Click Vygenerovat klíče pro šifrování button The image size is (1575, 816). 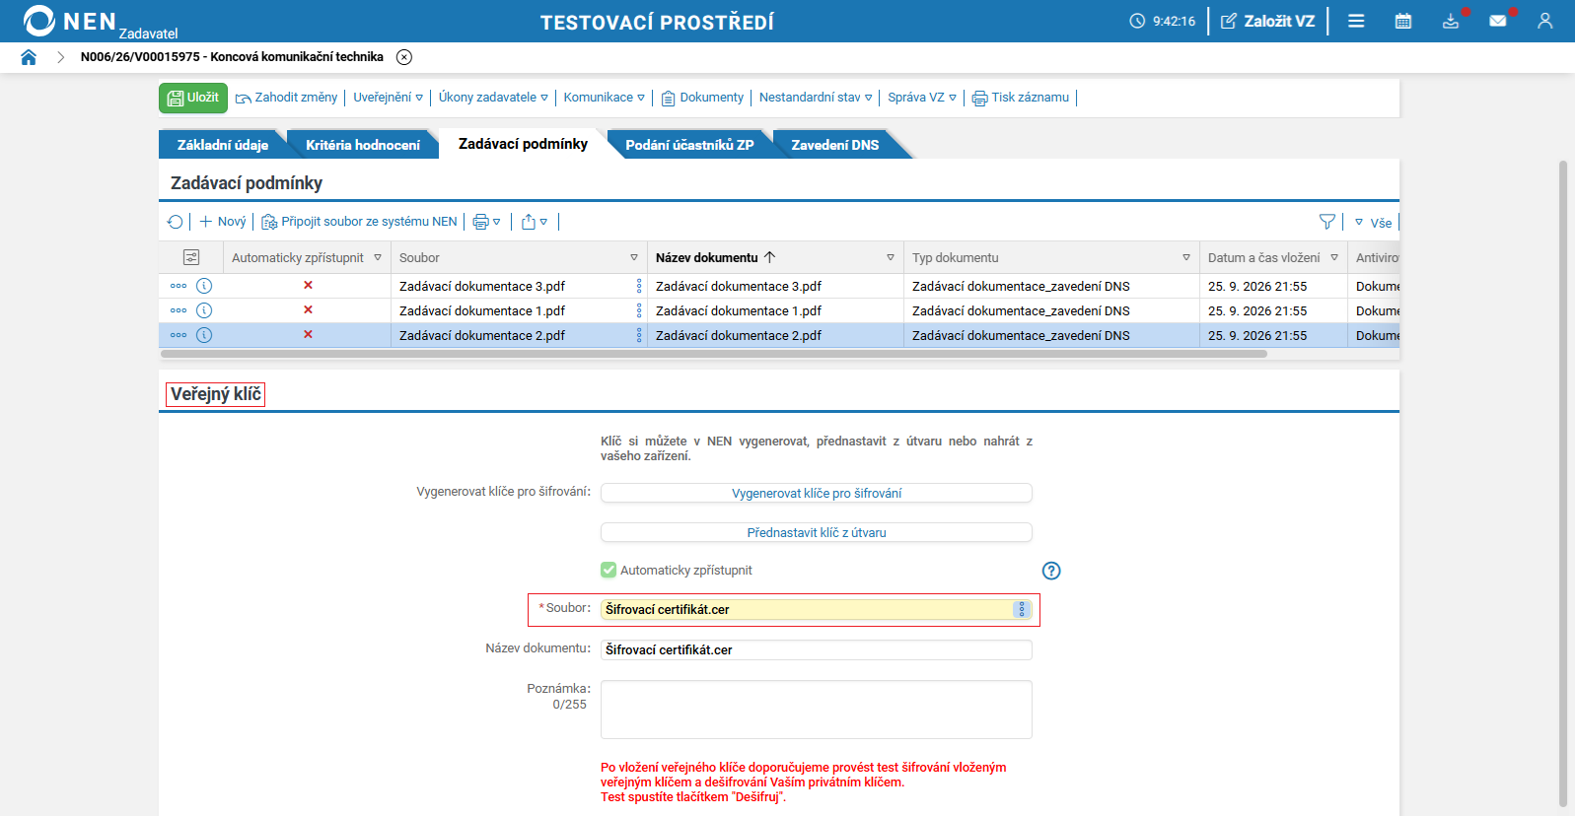point(817,493)
